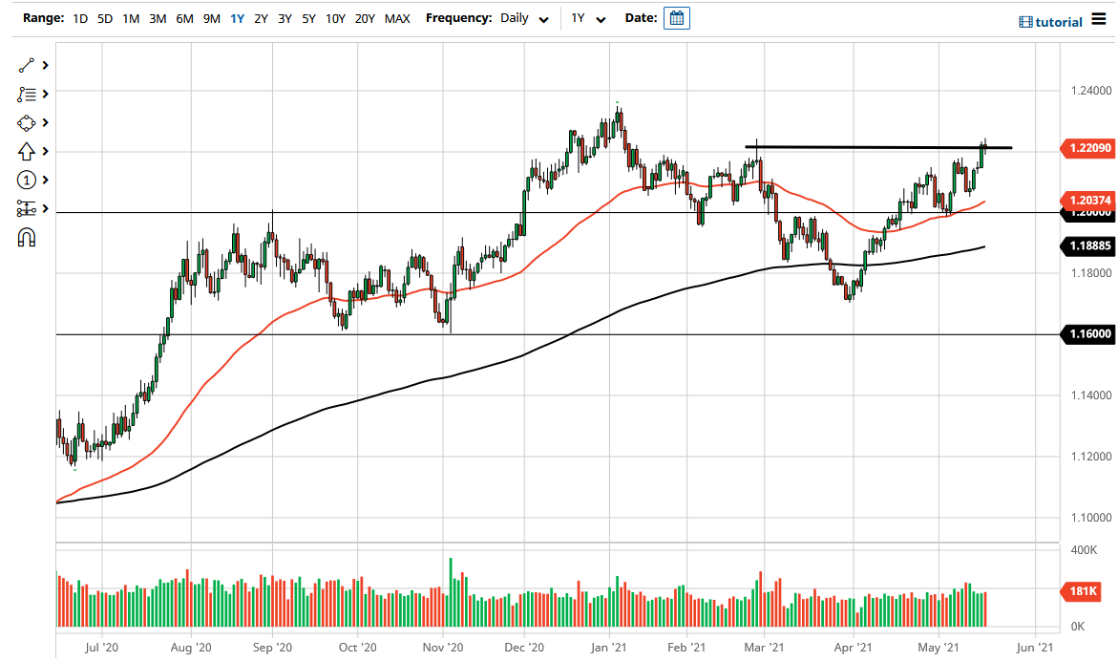Set range to 6M
The image size is (1118, 661).
[184, 18]
